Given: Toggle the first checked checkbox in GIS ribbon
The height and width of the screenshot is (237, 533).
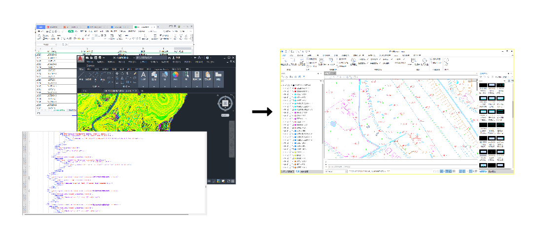Looking at the screenshot, I should (367, 59).
